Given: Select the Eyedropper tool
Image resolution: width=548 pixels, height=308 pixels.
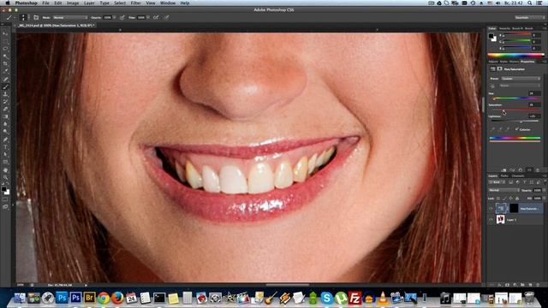Looking at the screenshot, I should (5, 71).
